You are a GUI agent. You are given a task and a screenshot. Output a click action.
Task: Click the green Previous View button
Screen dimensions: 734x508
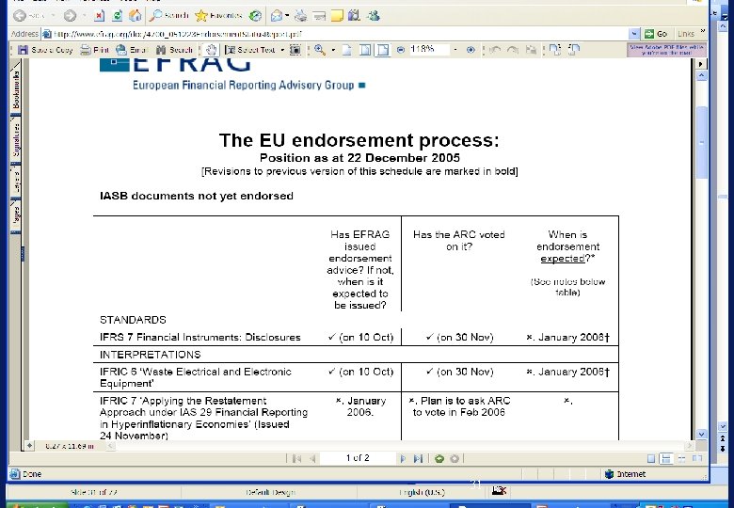(439, 459)
